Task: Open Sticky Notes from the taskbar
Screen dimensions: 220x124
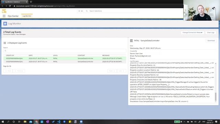Action: (x=70, y=122)
